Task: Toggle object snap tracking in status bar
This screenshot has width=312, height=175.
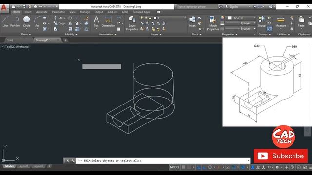Action: (228, 167)
